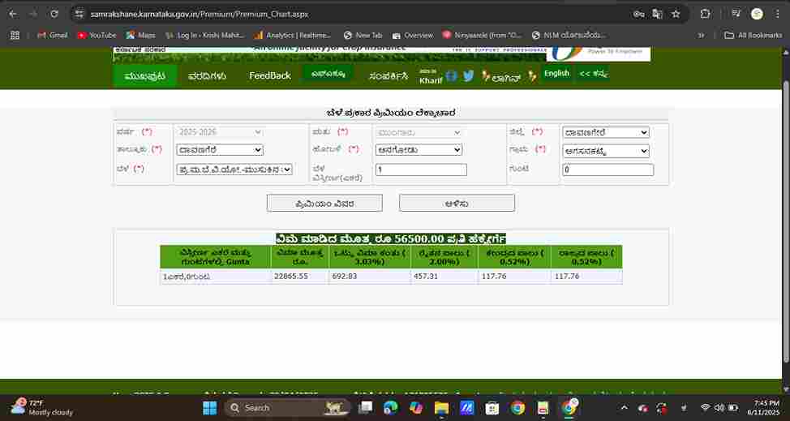
Task: Open File Explorer from the taskbar
Action: point(441,407)
